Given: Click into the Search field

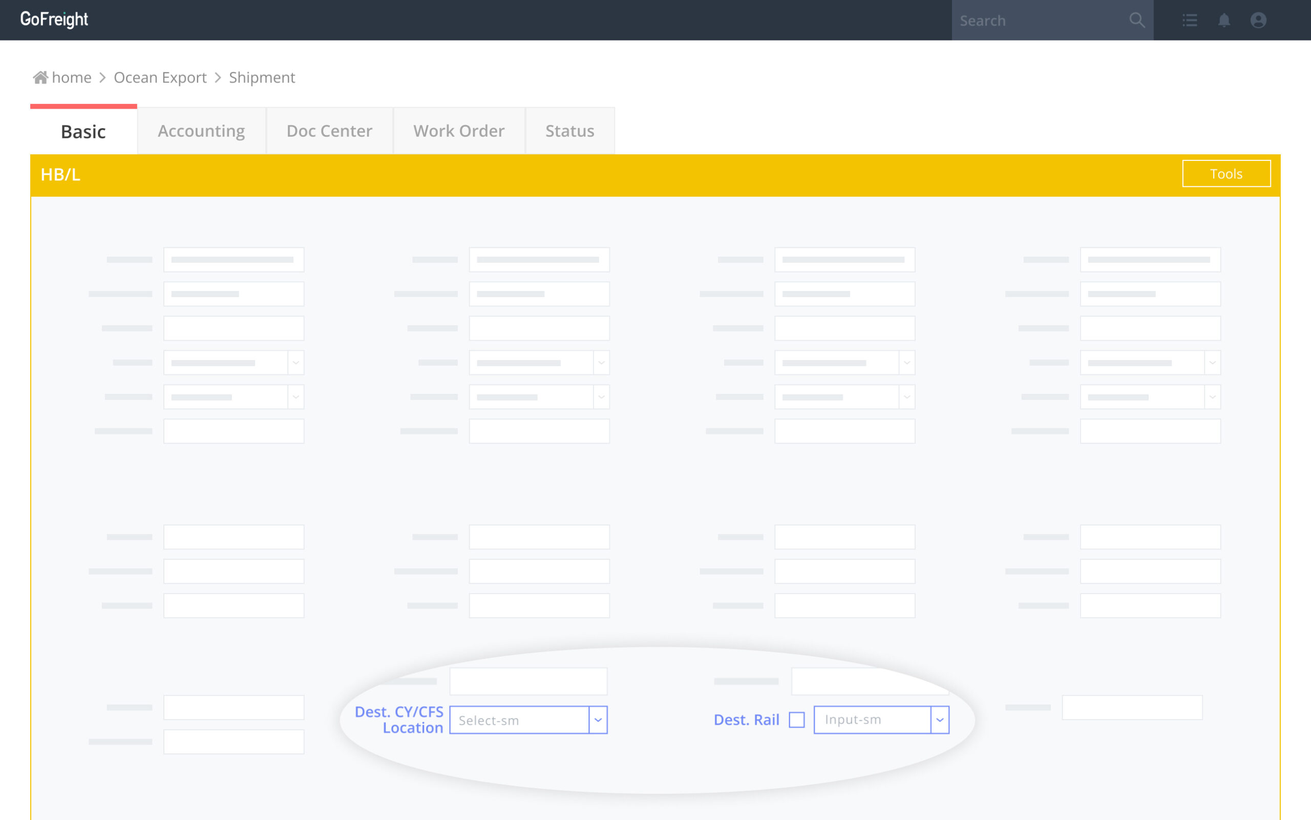Looking at the screenshot, I should 1038,20.
